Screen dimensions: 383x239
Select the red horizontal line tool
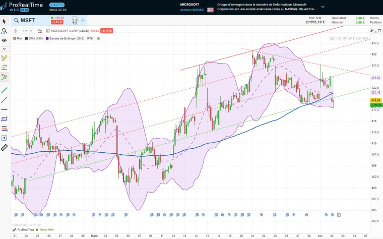pyautogui.click(x=5, y=109)
